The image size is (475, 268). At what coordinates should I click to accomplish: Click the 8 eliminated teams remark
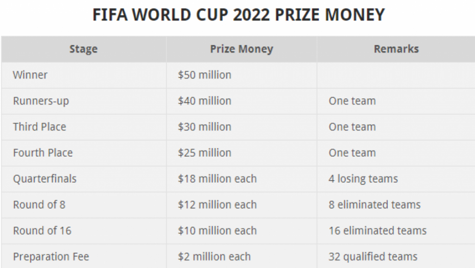point(375,205)
